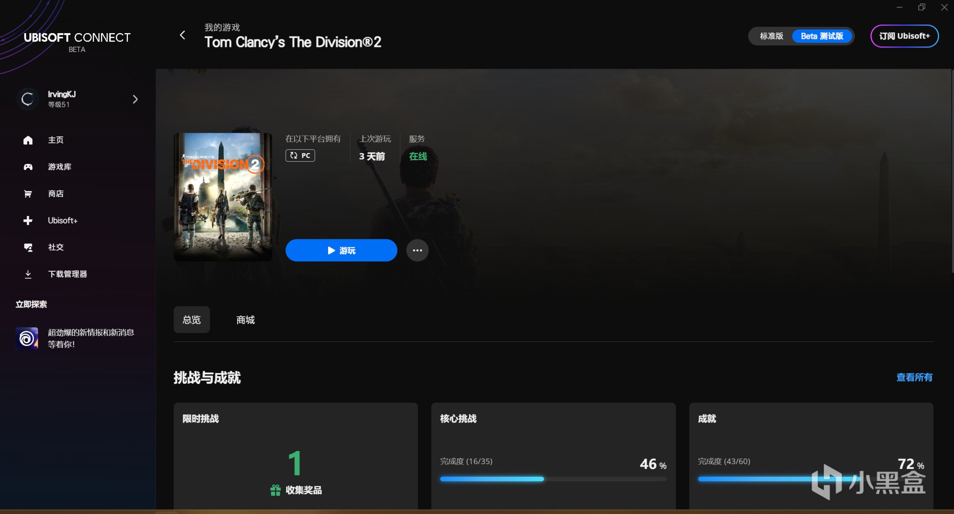Click the back arrow next to game title
Viewport: 954px width, 514px height.
(182, 35)
